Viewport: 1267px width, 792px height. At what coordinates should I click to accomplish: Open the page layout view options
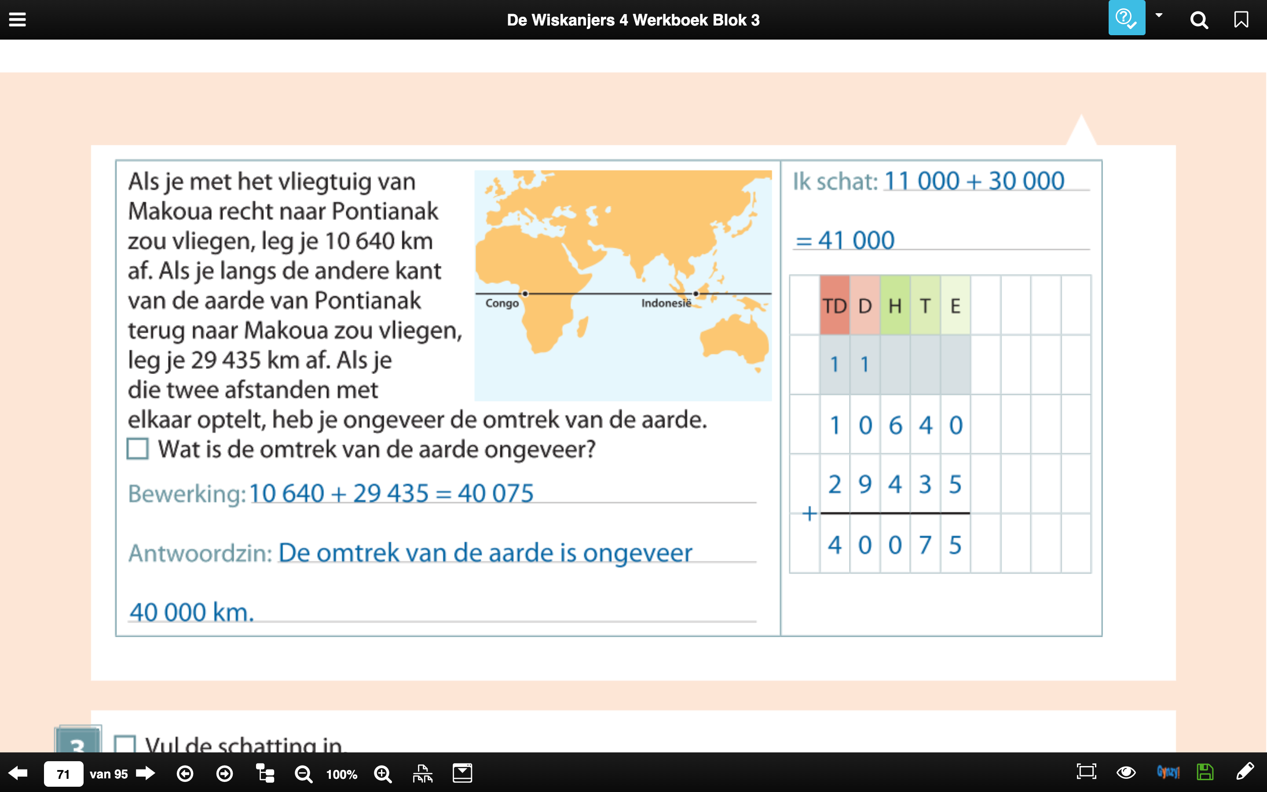(422, 773)
